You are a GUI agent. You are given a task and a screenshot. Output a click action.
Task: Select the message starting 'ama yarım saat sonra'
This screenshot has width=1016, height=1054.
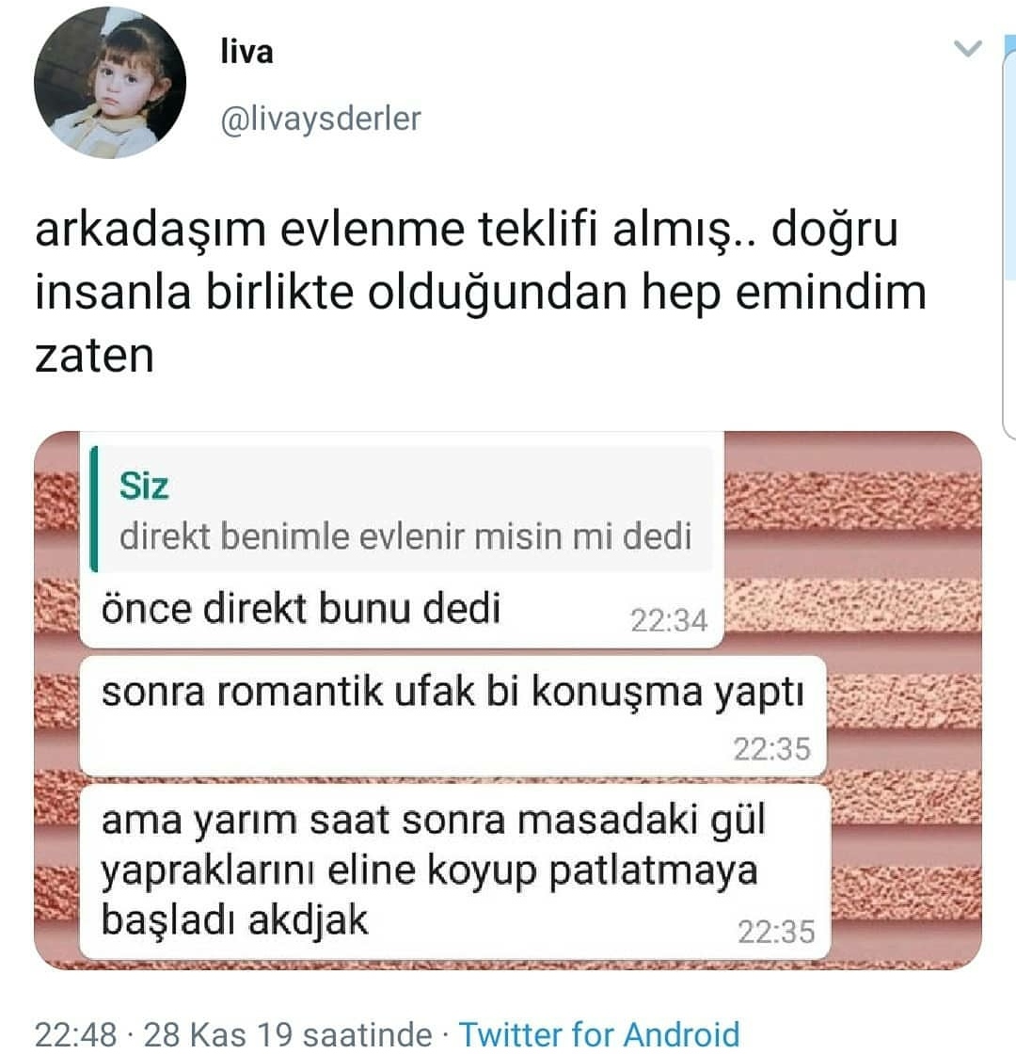coord(455,871)
